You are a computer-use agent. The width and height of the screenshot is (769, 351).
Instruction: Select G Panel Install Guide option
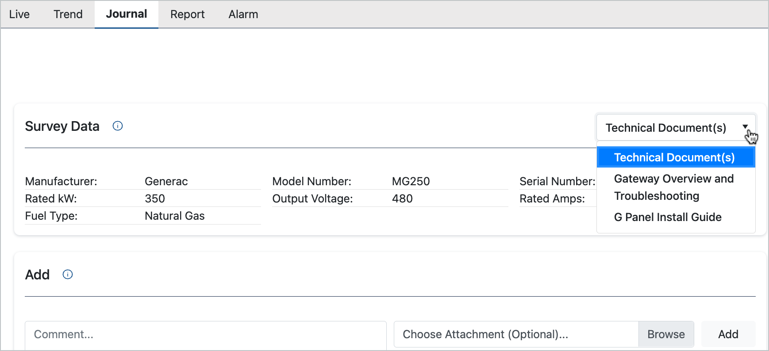668,217
